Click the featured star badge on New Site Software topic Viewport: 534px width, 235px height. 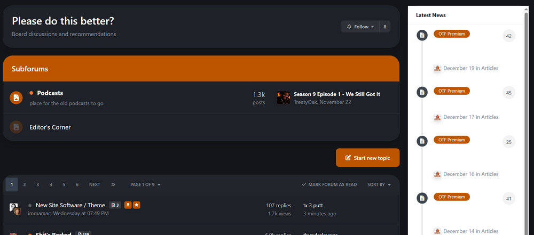pyautogui.click(x=136, y=205)
